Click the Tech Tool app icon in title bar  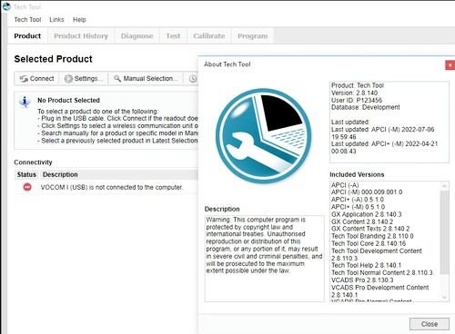[6, 6]
